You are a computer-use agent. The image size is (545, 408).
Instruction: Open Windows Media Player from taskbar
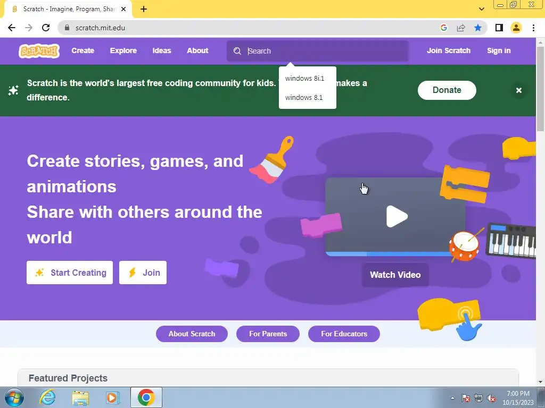point(113,397)
